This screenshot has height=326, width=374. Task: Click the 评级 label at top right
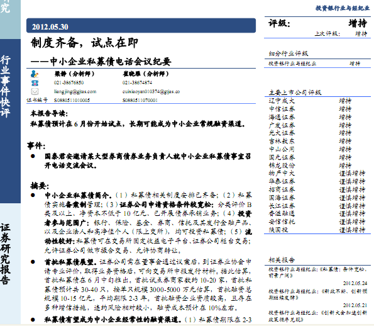279,23
